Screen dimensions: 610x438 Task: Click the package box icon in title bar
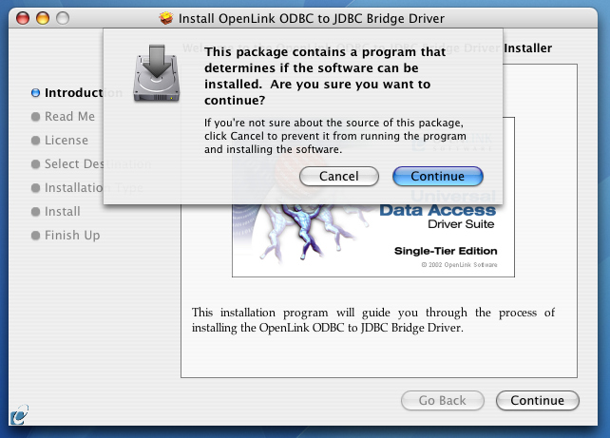coord(166,18)
